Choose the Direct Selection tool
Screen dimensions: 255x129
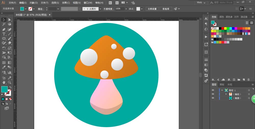point(9,20)
